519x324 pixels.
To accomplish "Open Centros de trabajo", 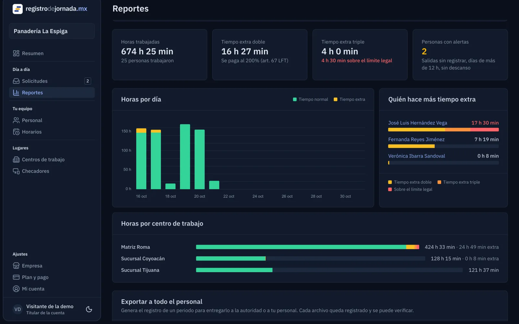I will click(52, 159).
